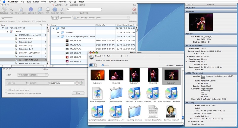
Task: Add search criterion with plus button
Action: pyautogui.click(x=81, y=83)
